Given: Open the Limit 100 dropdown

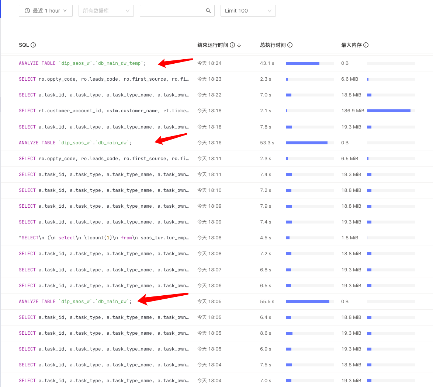Looking at the screenshot, I should coord(248,11).
